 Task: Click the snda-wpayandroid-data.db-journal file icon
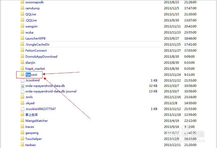[23, 92]
